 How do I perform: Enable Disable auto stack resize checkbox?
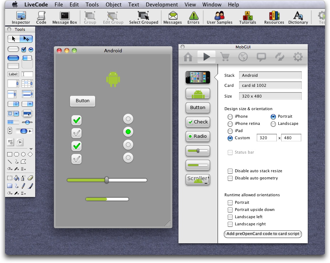coord(230,171)
